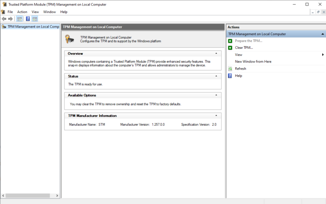Click the blue Help toolbar icon
This screenshot has height=204, width=326.
[x=28, y=19]
